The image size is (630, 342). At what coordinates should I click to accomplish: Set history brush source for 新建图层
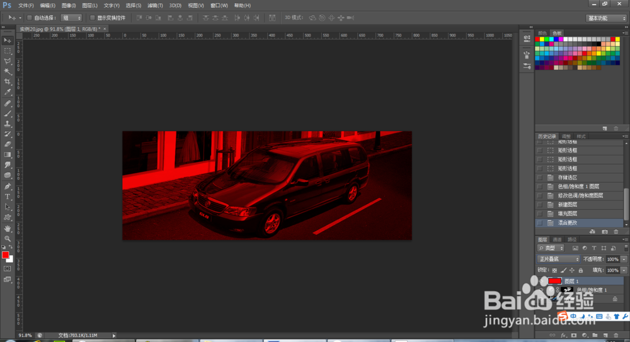click(540, 205)
